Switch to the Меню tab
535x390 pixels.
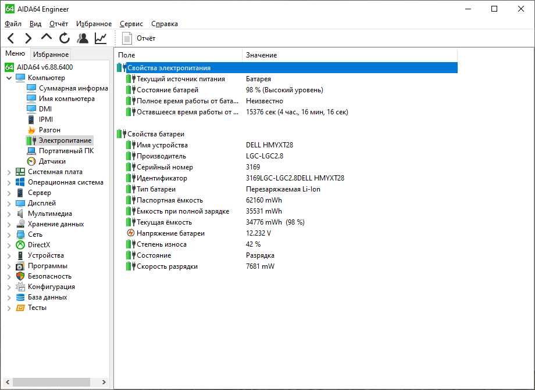[15, 53]
